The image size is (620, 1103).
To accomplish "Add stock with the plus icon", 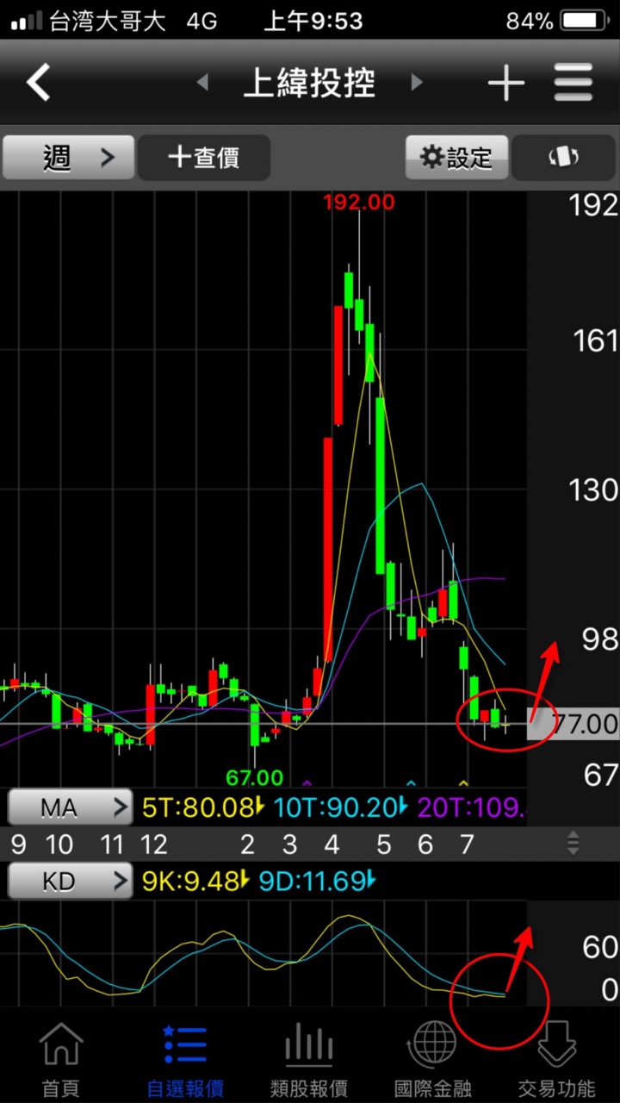I will coord(505,83).
